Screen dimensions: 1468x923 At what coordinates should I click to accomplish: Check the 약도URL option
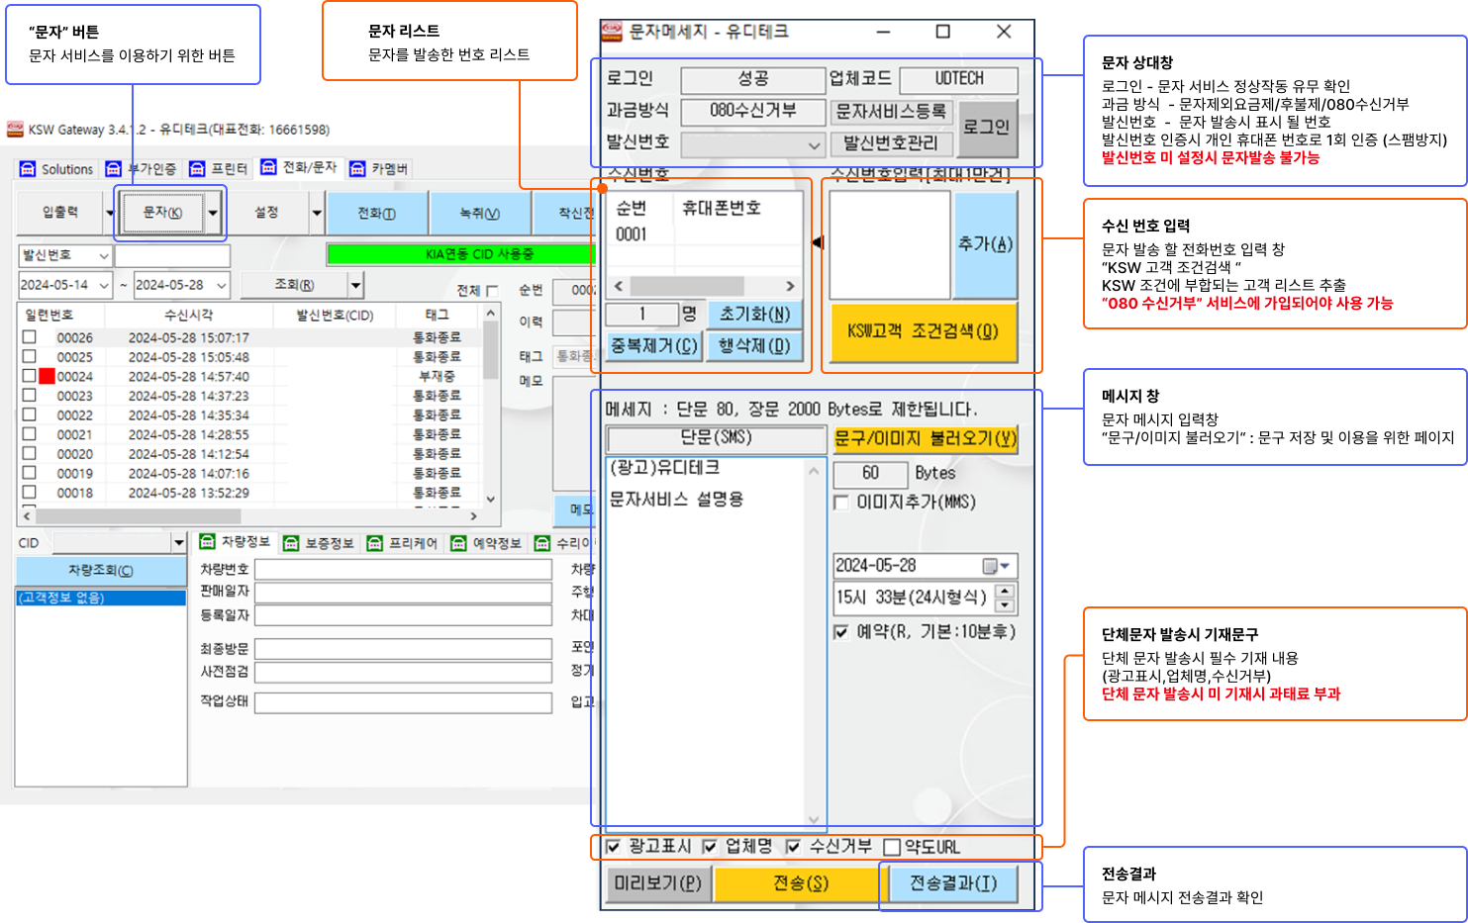[892, 847]
